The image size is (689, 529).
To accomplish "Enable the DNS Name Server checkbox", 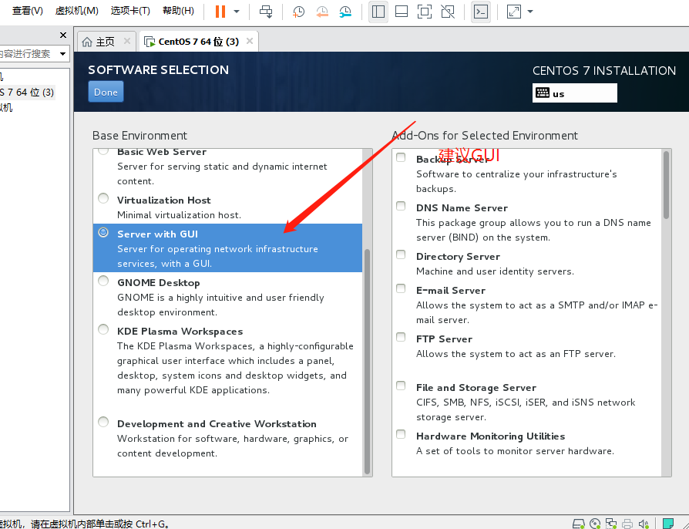I will (401, 206).
